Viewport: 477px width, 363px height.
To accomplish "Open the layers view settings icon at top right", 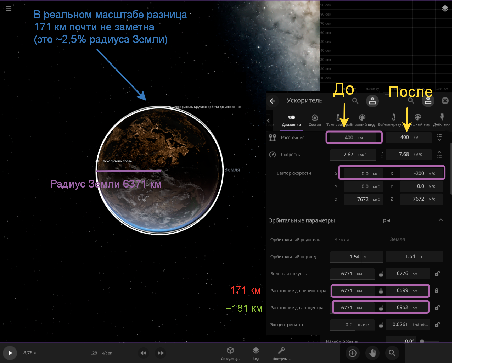I will tap(445, 9).
